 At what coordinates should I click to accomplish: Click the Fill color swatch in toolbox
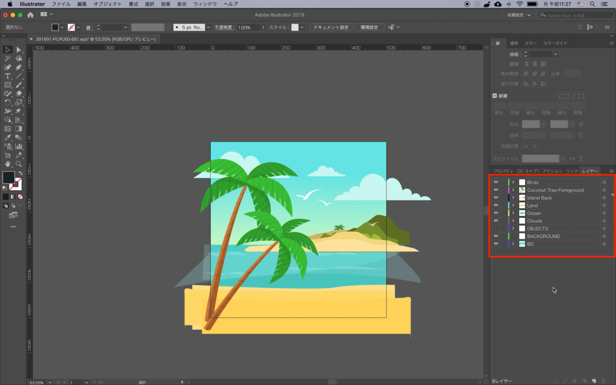[x=8, y=177]
